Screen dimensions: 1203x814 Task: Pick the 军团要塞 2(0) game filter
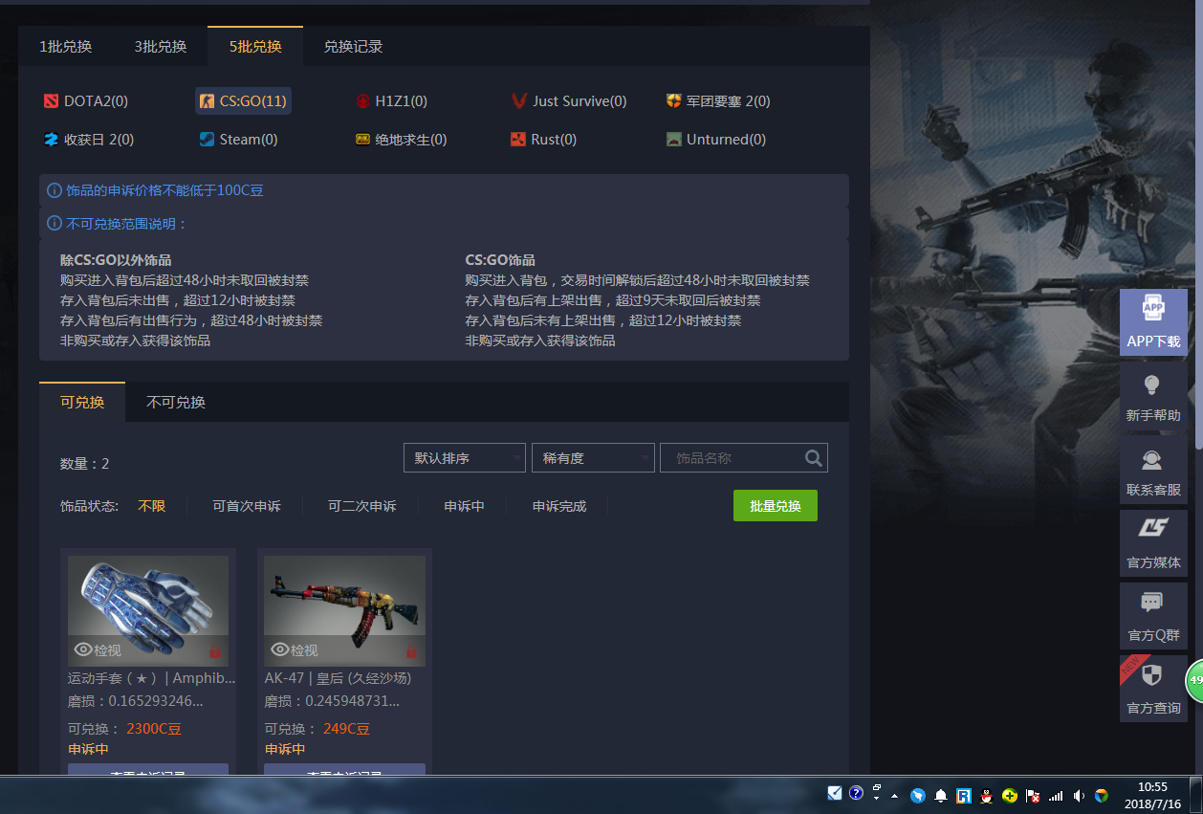[718, 100]
